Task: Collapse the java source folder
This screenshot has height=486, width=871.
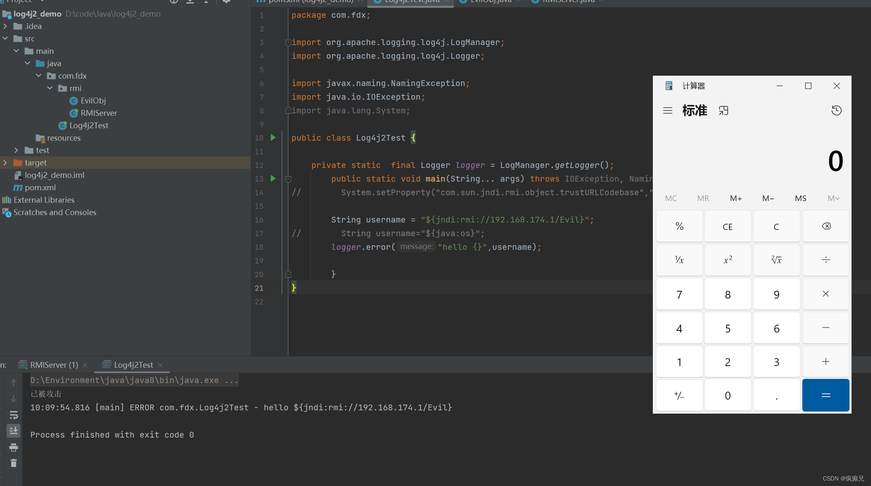Action: pos(28,63)
